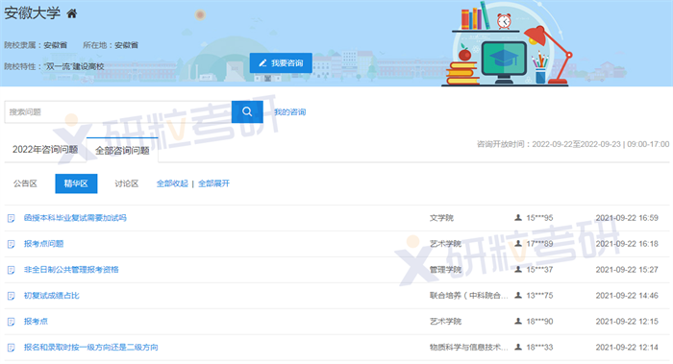Click 物质科学与信息技术... department text
The image size is (673, 364).
[x=469, y=347]
